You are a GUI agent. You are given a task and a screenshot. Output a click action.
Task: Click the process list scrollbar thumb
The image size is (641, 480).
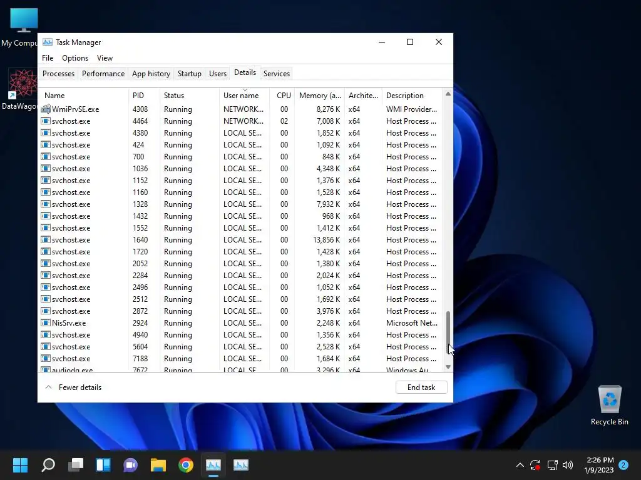pyautogui.click(x=448, y=332)
